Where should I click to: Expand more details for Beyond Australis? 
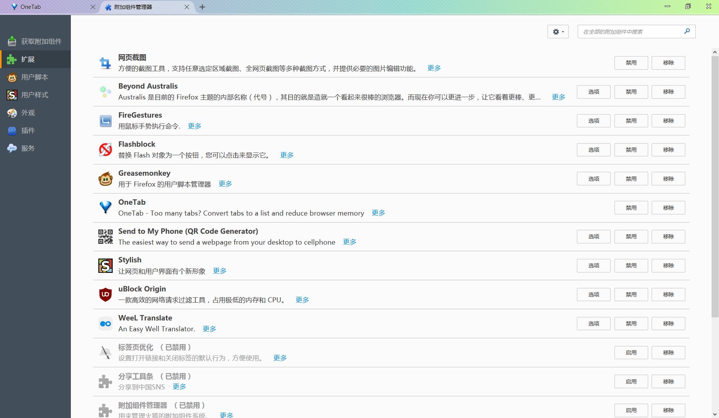(x=558, y=97)
